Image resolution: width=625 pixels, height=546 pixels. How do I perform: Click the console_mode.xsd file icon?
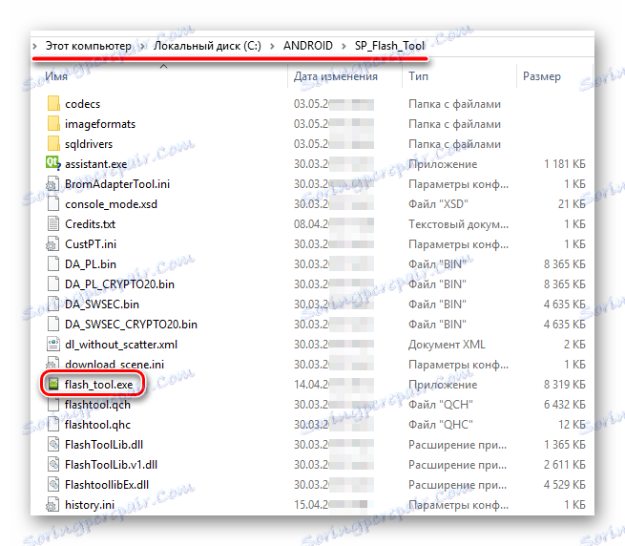pyautogui.click(x=53, y=203)
